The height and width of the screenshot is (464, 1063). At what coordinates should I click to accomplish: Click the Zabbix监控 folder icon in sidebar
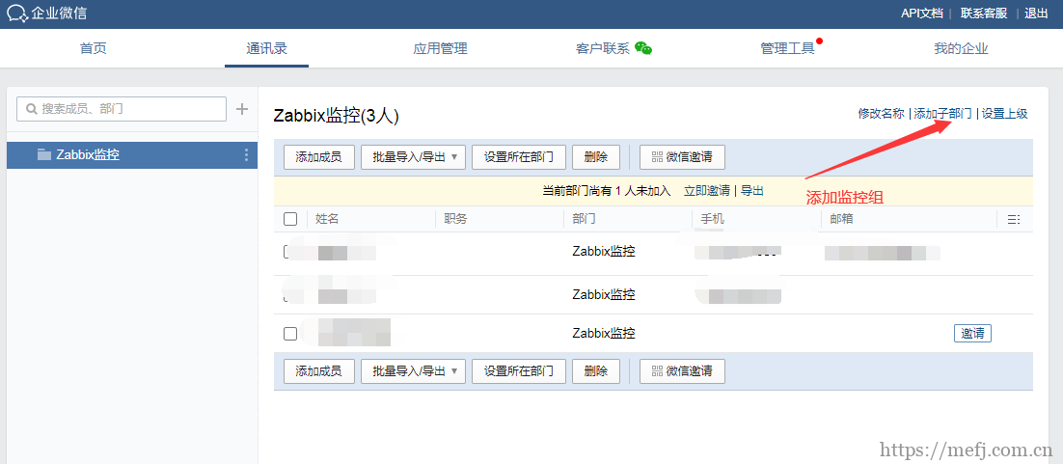[44, 154]
